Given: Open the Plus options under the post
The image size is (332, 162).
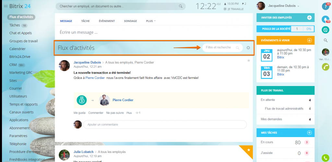Looking at the screenshot, I should 129,113.
